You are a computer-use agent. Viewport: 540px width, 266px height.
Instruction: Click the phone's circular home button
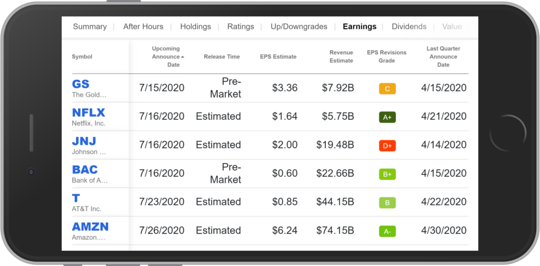(508, 133)
